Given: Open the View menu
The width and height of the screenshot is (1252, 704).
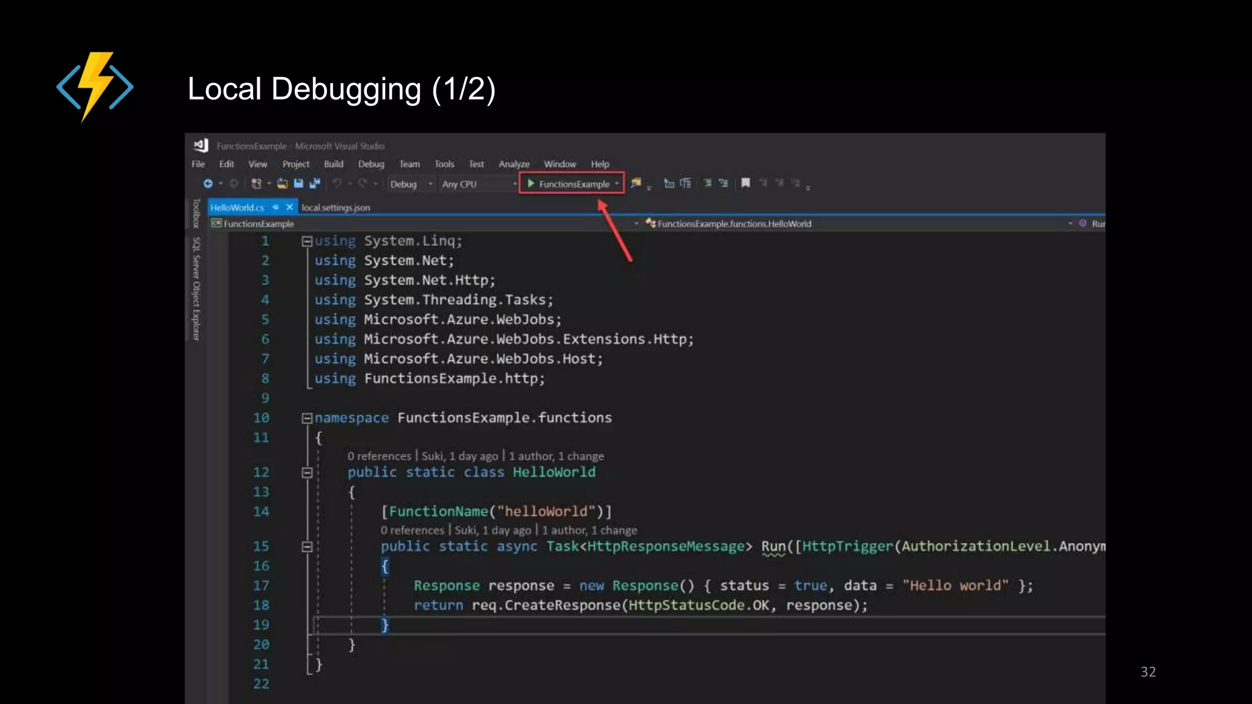Looking at the screenshot, I should click(257, 164).
